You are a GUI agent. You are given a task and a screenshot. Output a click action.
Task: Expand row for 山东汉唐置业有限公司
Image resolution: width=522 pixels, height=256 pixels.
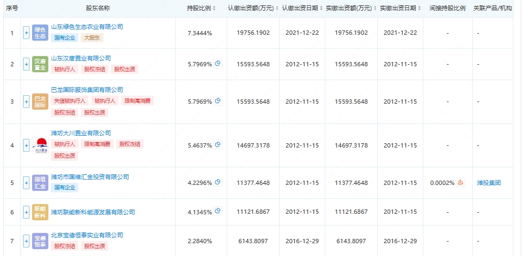(26, 64)
